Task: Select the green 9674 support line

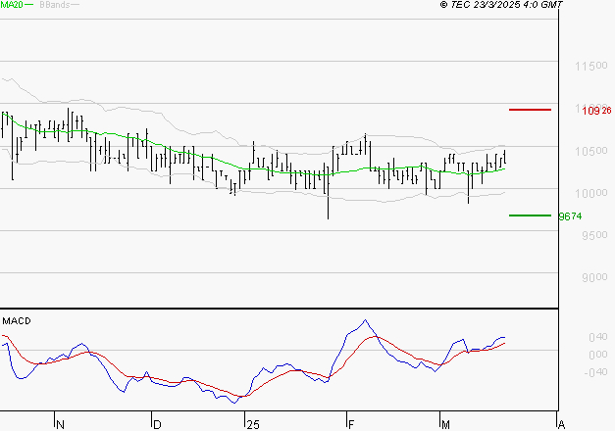Action: pyautogui.click(x=530, y=215)
